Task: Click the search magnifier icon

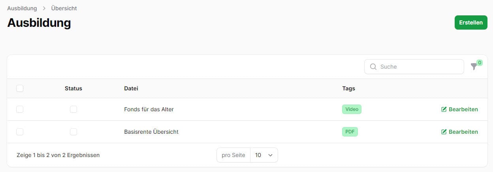Action: (x=373, y=67)
